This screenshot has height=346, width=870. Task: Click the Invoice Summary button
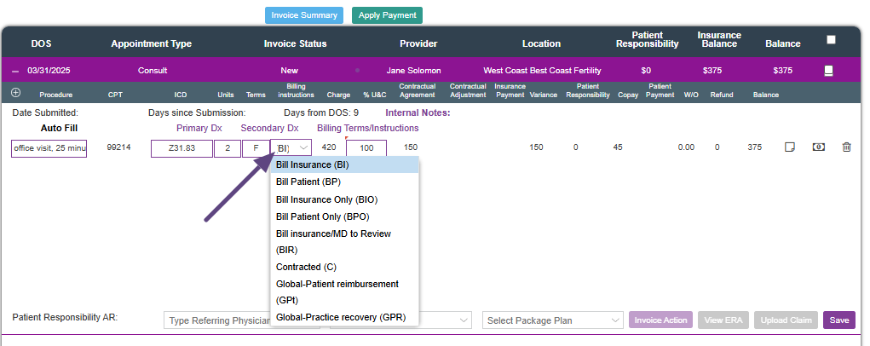tap(304, 15)
